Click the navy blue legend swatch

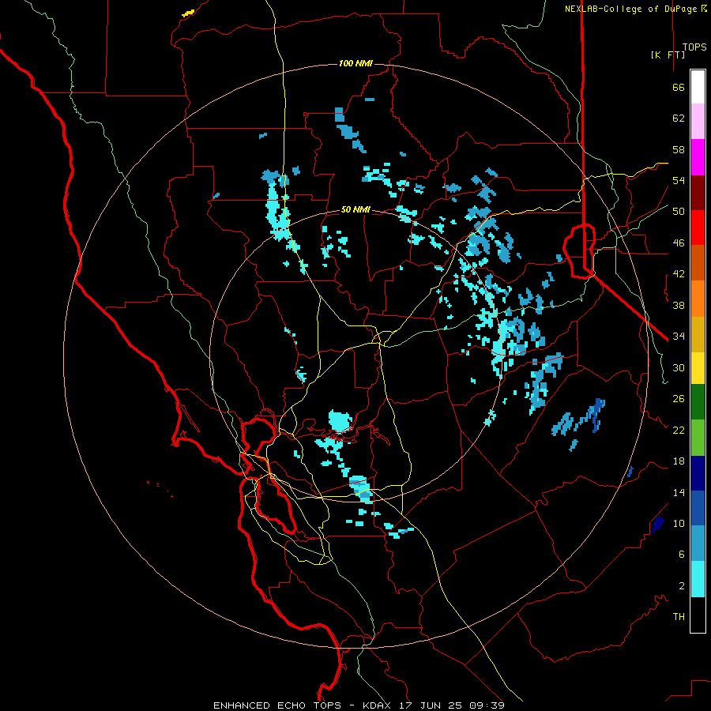pos(698,473)
